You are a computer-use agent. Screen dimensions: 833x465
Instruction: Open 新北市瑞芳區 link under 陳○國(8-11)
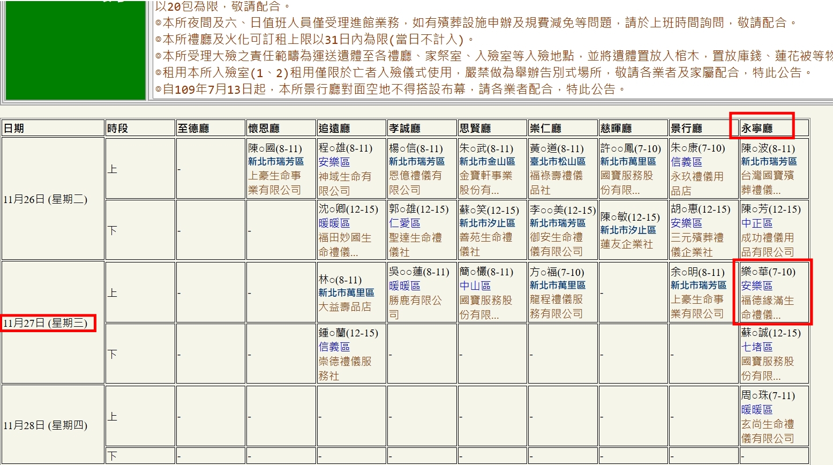276,161
